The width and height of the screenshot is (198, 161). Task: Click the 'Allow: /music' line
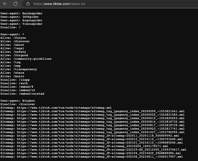click(x=12, y=76)
